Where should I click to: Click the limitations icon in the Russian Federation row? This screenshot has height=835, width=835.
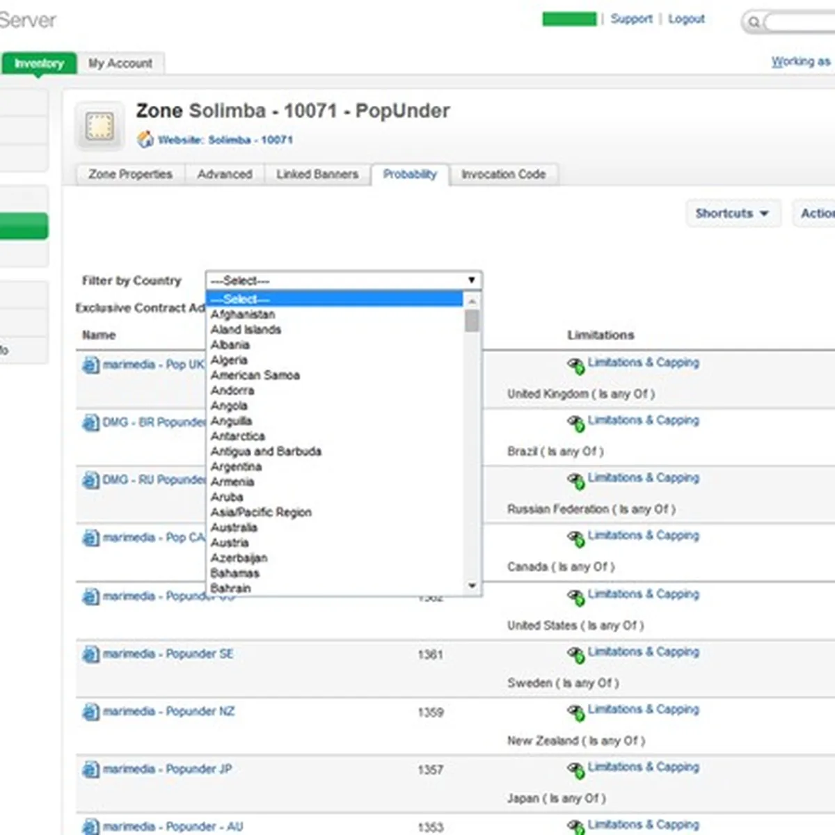575,480
